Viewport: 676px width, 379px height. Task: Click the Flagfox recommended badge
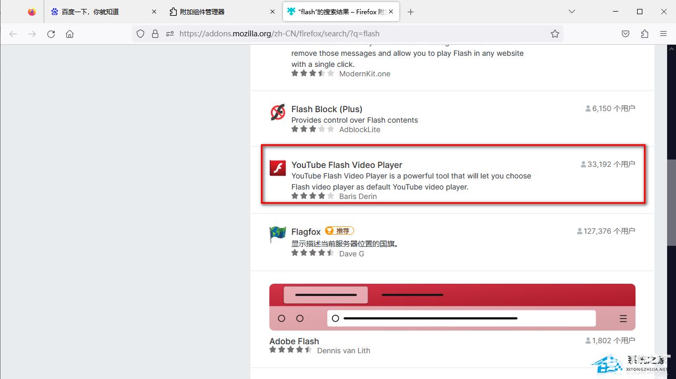[x=339, y=231]
